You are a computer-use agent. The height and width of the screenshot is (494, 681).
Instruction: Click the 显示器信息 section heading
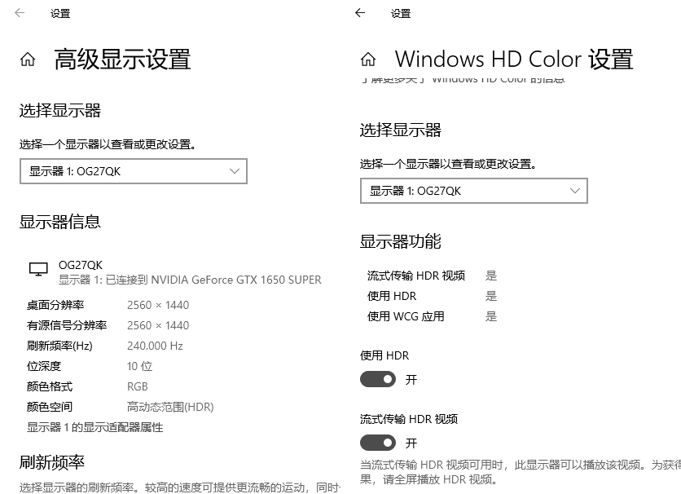(60, 222)
